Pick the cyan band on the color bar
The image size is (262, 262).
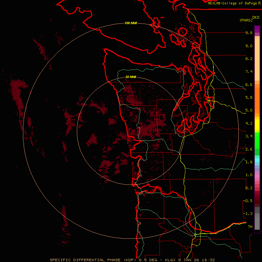tap(257, 160)
